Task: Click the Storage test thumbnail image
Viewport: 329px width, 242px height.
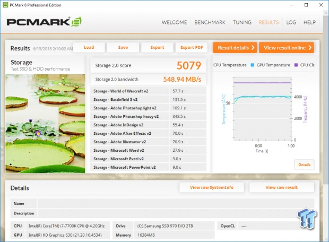Action: (45, 123)
